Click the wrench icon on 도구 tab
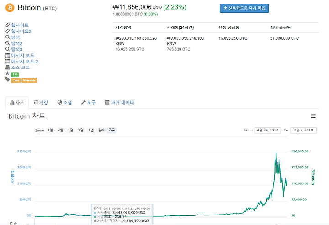 coord(83,102)
